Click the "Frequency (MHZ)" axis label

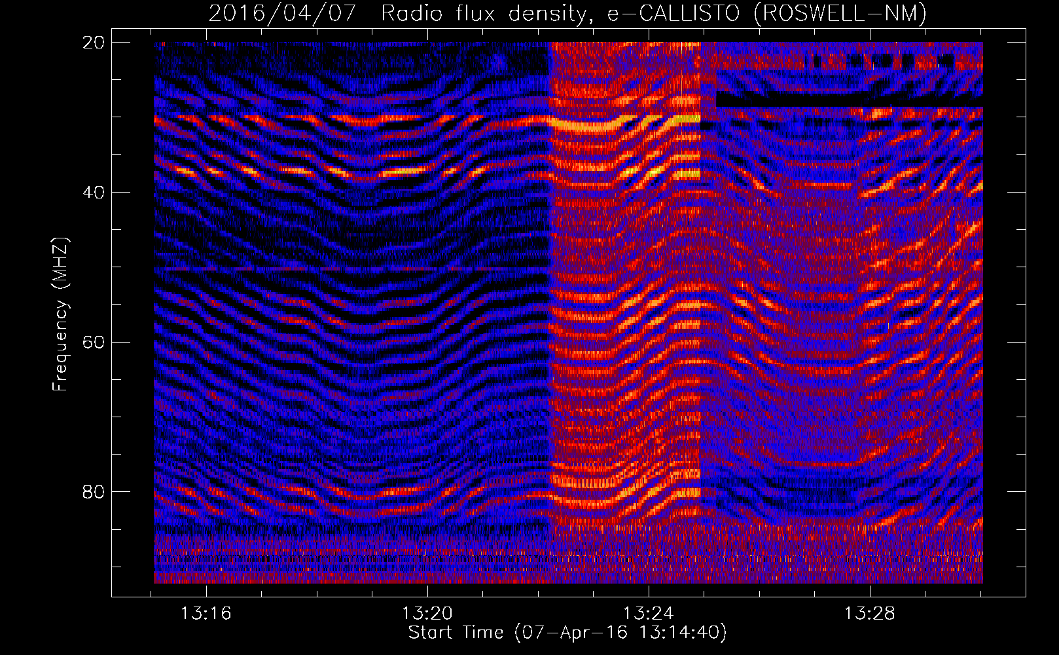point(60,314)
